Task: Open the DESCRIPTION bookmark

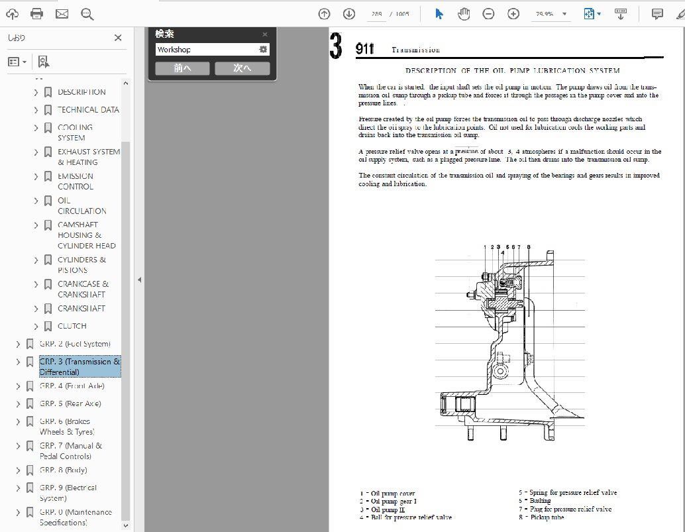Action: coord(81,92)
